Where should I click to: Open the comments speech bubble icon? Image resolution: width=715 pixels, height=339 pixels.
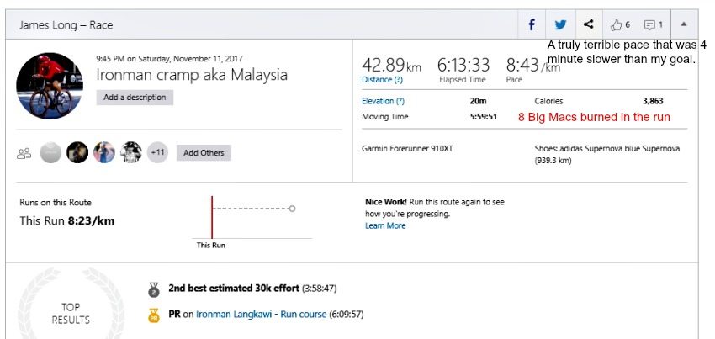coord(654,24)
